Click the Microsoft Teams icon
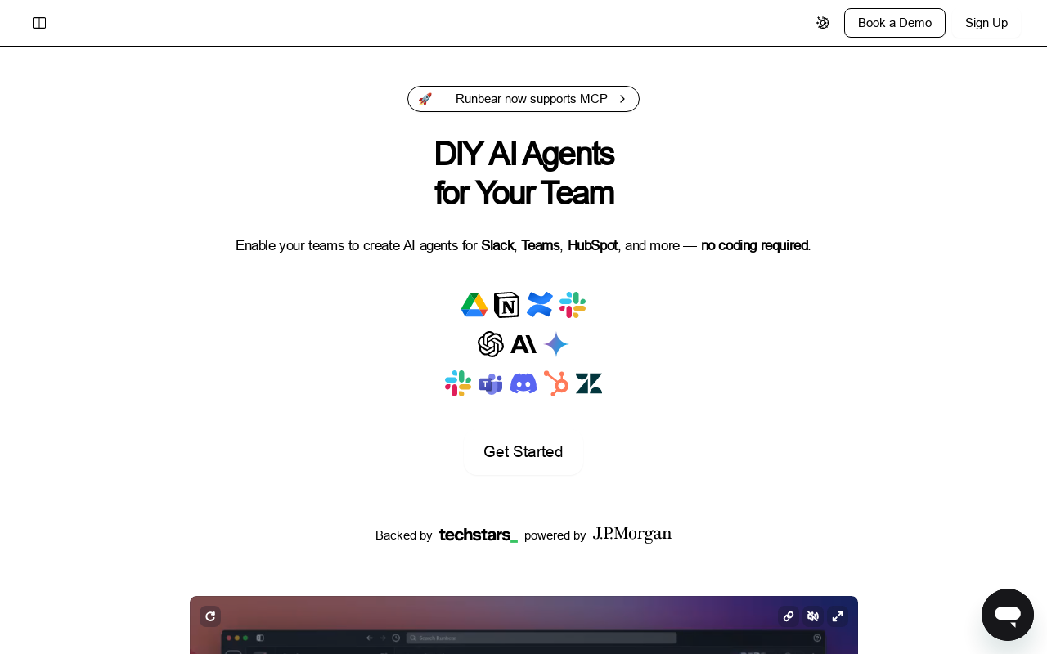This screenshot has height=654, width=1047. coord(491,383)
